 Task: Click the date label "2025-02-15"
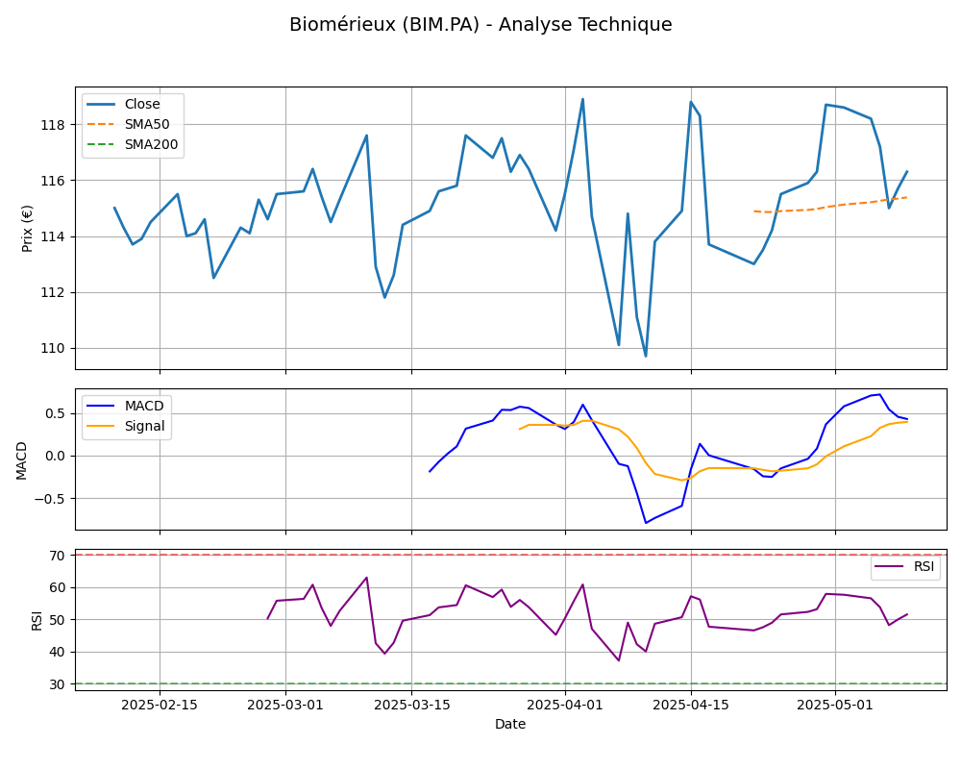tap(160, 705)
